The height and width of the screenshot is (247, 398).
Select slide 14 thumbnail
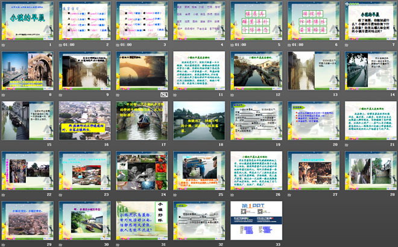[371, 70]
